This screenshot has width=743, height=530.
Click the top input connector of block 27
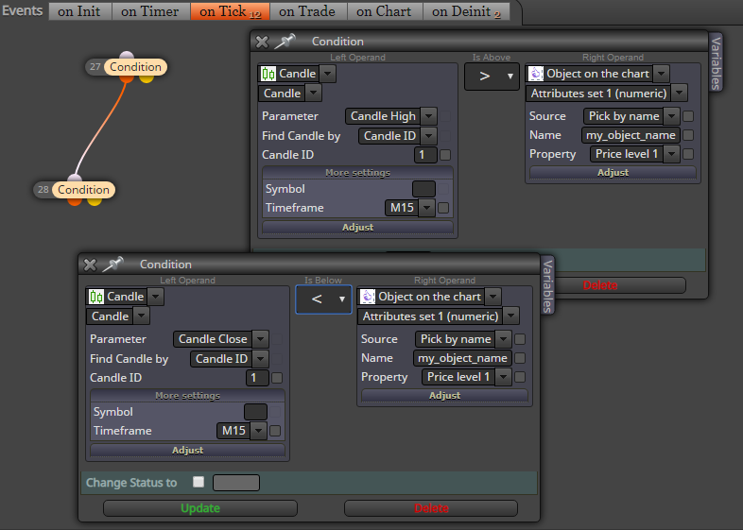coord(127,55)
